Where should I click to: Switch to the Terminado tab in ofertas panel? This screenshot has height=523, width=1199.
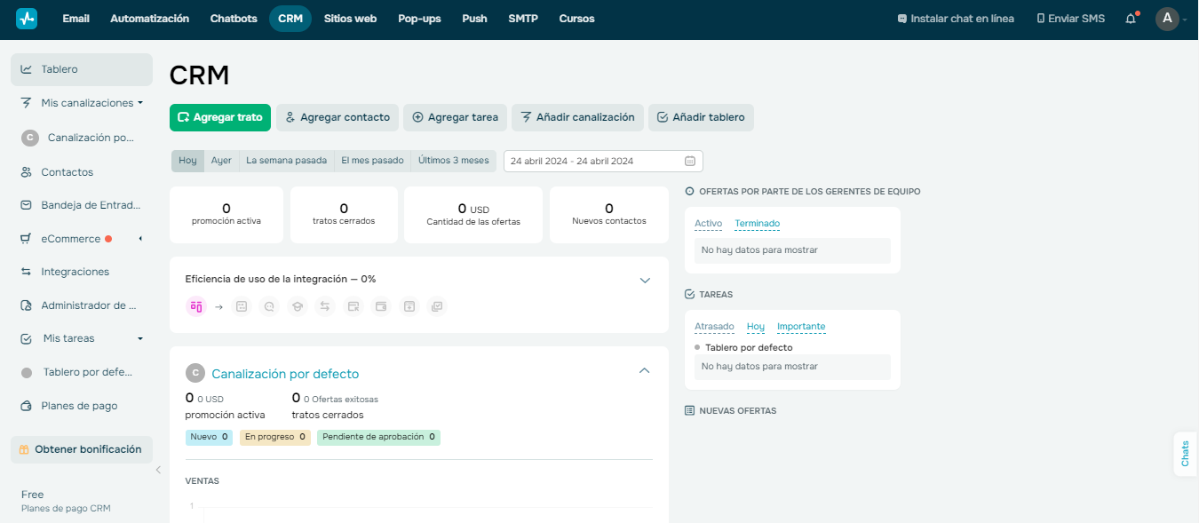pos(757,223)
